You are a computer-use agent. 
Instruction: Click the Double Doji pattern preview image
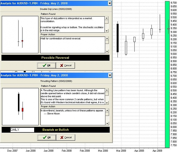point(20,35)
